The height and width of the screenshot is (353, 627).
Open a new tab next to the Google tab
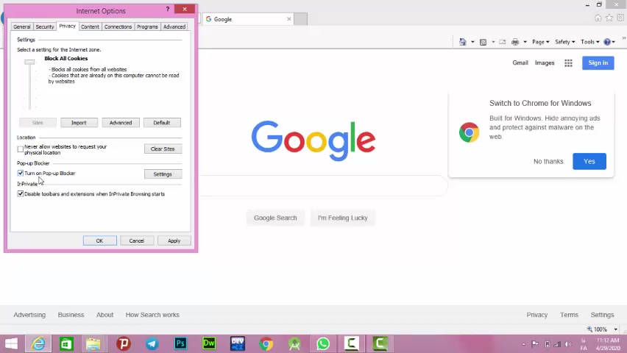(301, 19)
